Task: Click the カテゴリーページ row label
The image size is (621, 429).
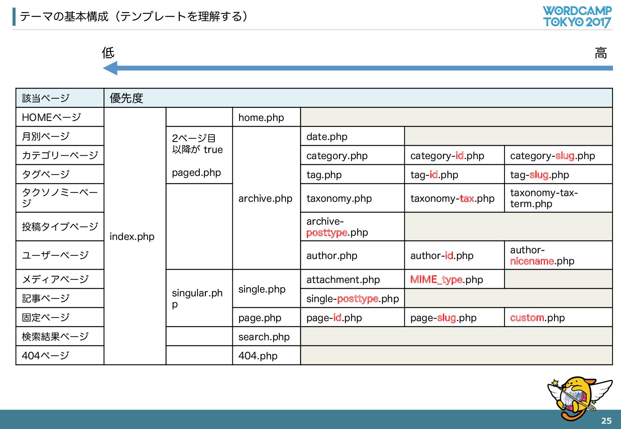Action: pyautogui.click(x=60, y=155)
